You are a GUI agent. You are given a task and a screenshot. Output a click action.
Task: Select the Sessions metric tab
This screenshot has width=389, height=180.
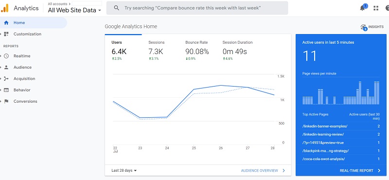[x=156, y=51]
